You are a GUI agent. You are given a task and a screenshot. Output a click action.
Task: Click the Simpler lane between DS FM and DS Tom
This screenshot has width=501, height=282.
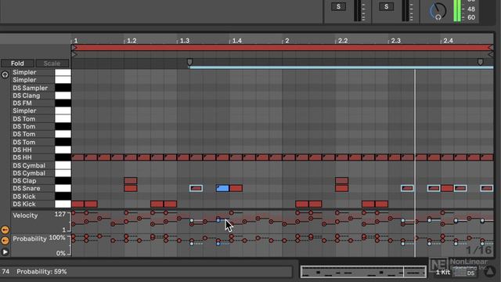pyautogui.click(x=24, y=110)
